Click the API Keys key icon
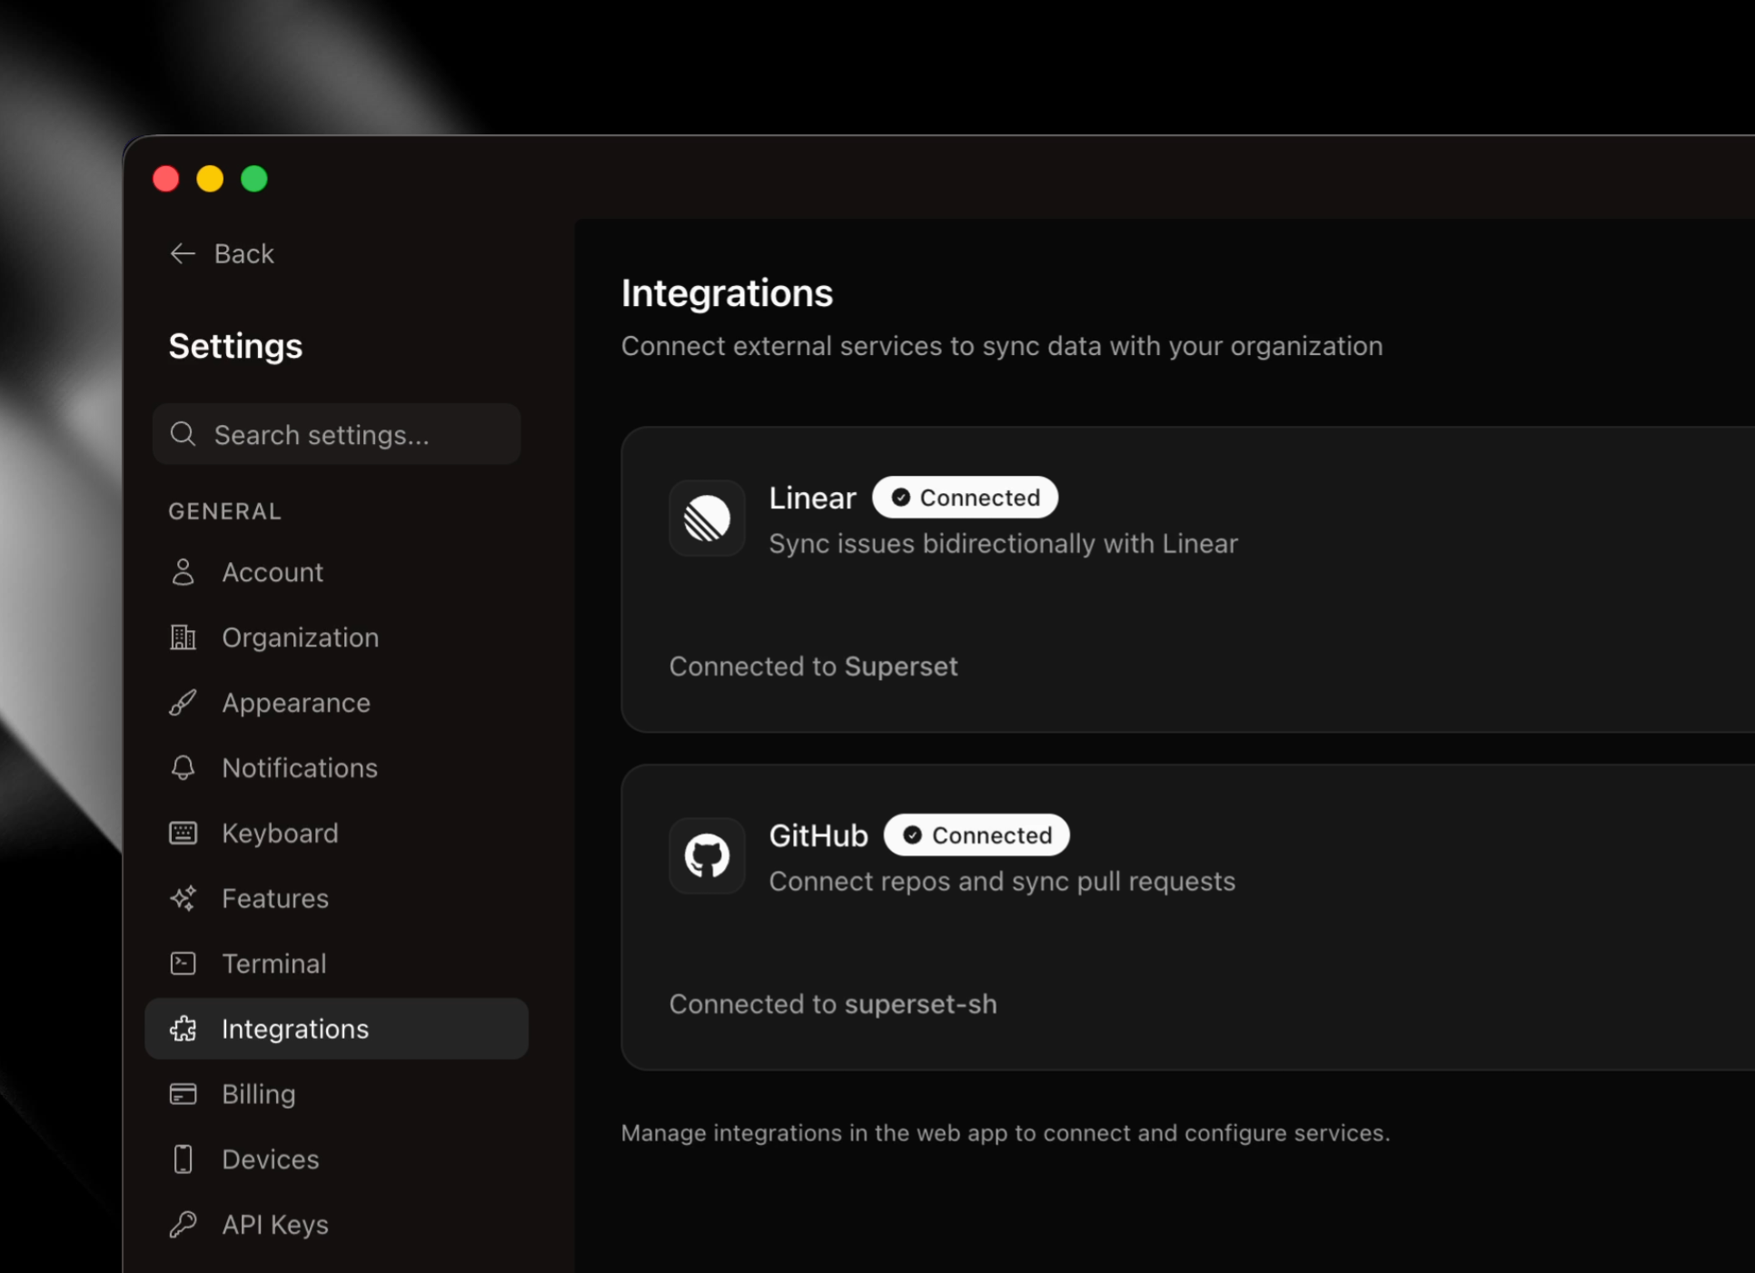The image size is (1755, 1273). click(183, 1225)
